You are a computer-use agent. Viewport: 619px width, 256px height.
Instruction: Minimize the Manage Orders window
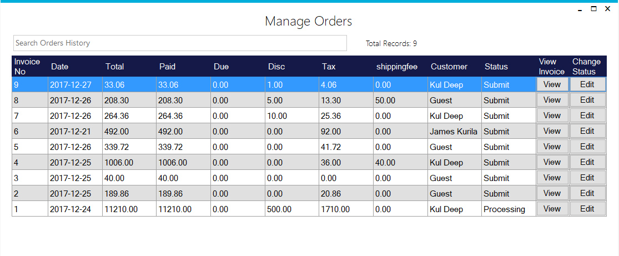(579, 9)
